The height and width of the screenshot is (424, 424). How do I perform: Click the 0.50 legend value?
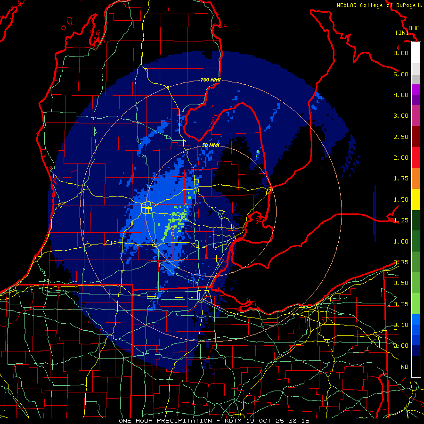401,283
